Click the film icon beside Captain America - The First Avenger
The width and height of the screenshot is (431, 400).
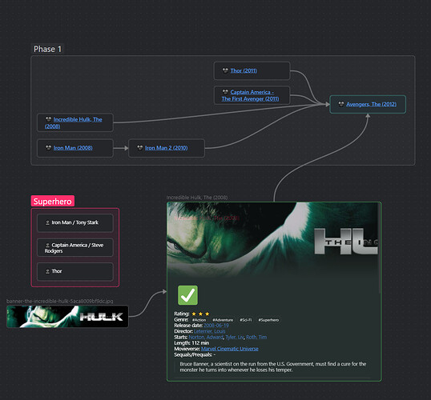coord(225,92)
